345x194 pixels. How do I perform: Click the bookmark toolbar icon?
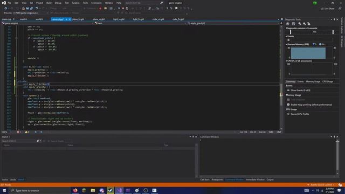pyautogui.click(x=176, y=9)
